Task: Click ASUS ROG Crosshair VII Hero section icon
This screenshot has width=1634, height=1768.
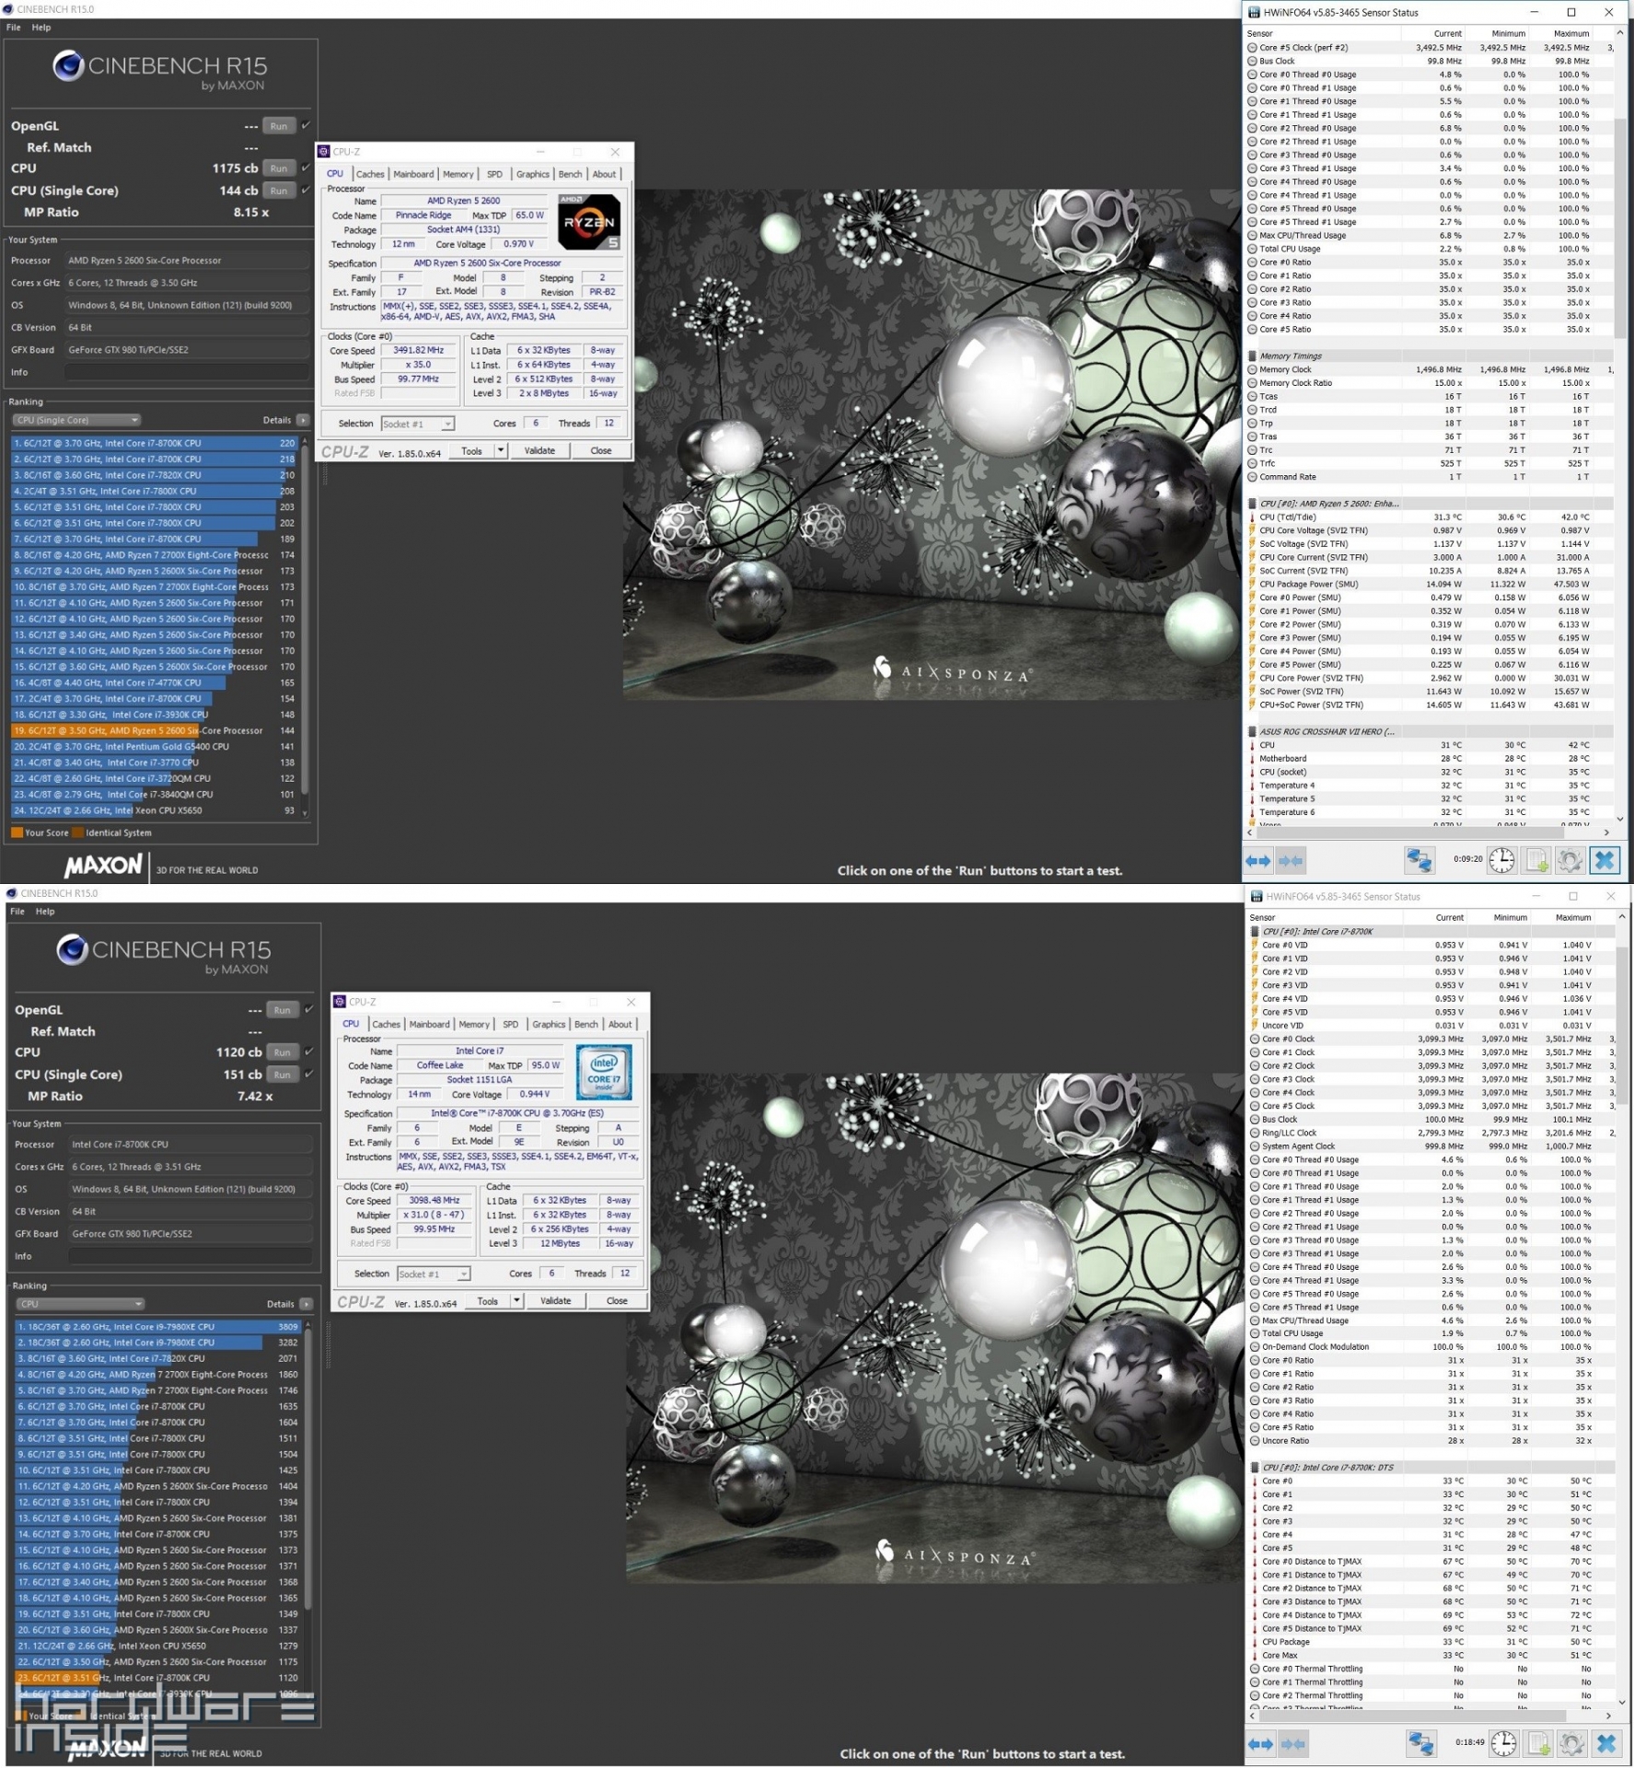Action: (x=1252, y=732)
